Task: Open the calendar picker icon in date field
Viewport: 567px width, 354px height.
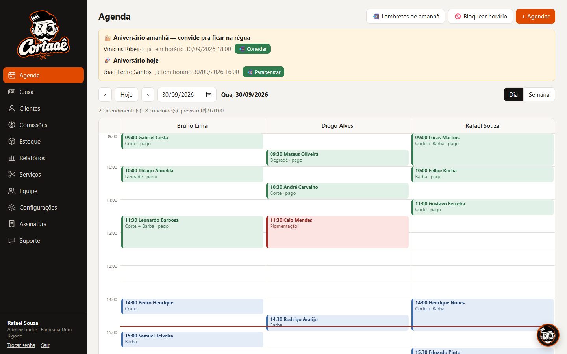Action: click(x=209, y=94)
